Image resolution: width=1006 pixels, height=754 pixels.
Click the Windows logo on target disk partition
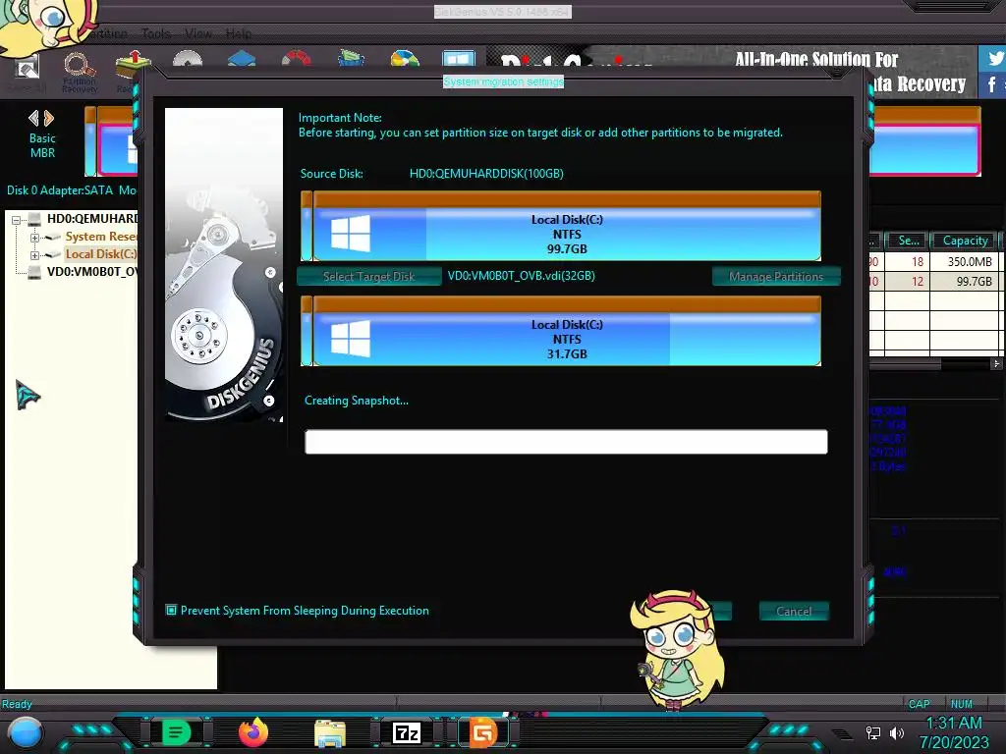[x=351, y=339]
